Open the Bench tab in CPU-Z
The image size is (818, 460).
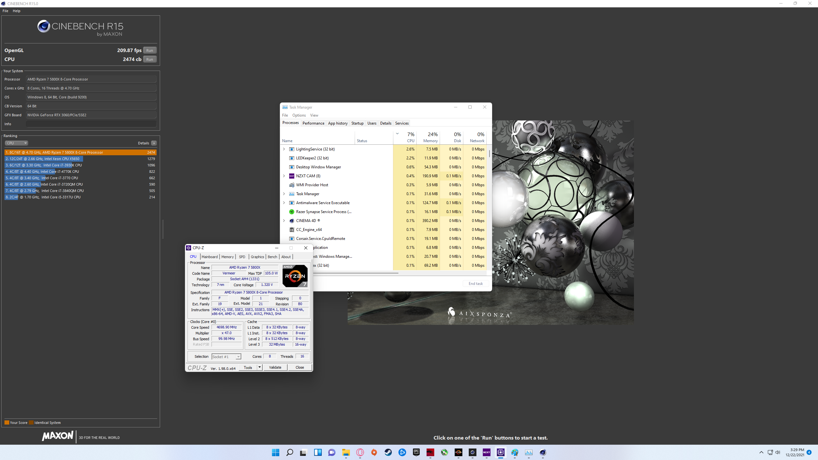coord(272,257)
